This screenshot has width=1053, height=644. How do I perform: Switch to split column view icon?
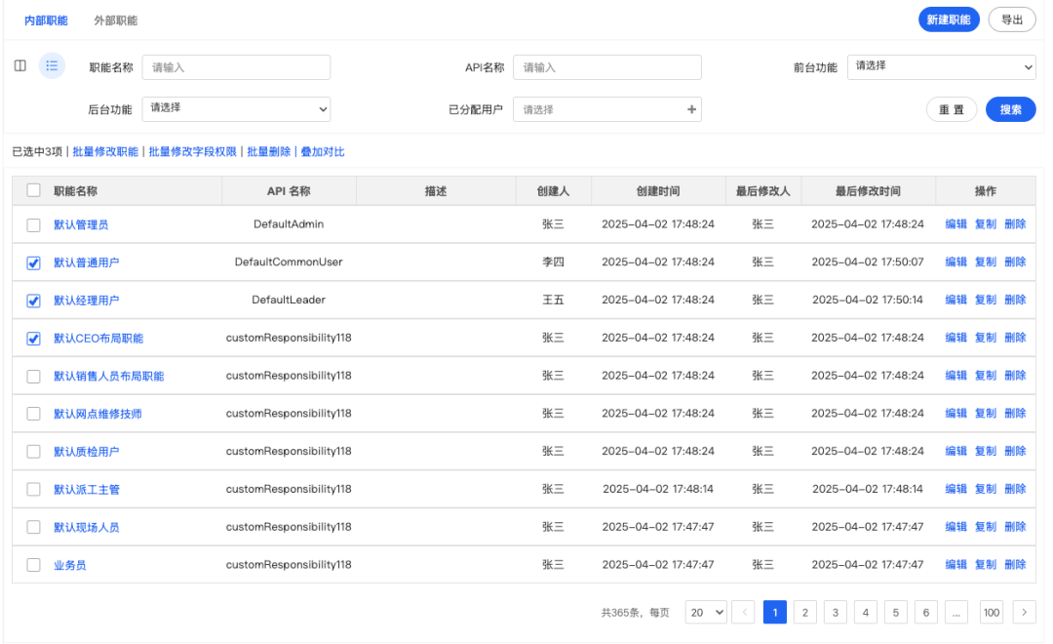click(x=19, y=66)
